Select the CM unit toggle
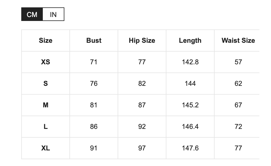The height and width of the screenshot is (166, 271). point(32,14)
